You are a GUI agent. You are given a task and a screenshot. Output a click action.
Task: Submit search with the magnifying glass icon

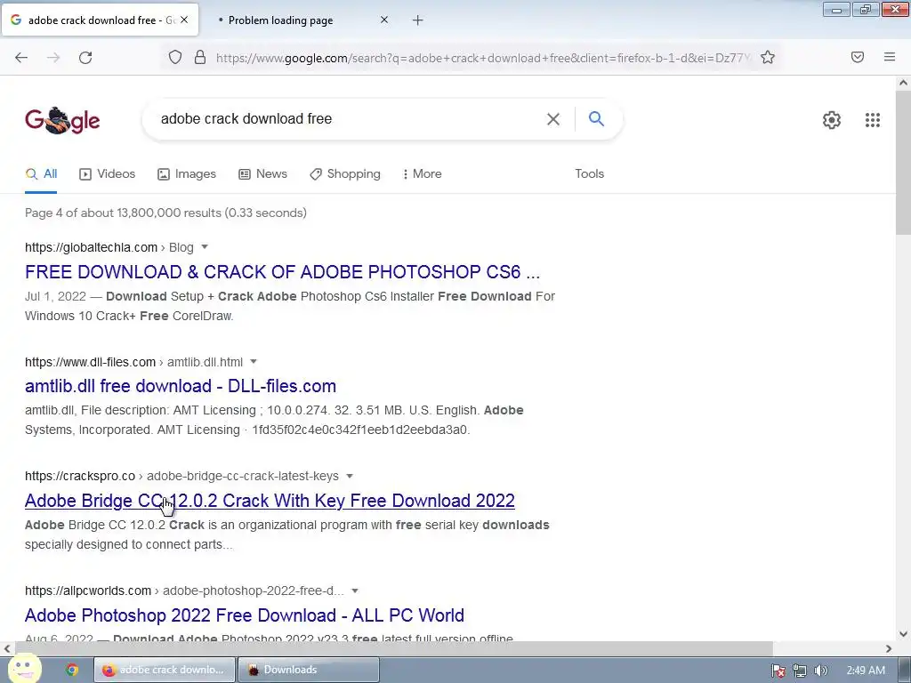pos(597,118)
